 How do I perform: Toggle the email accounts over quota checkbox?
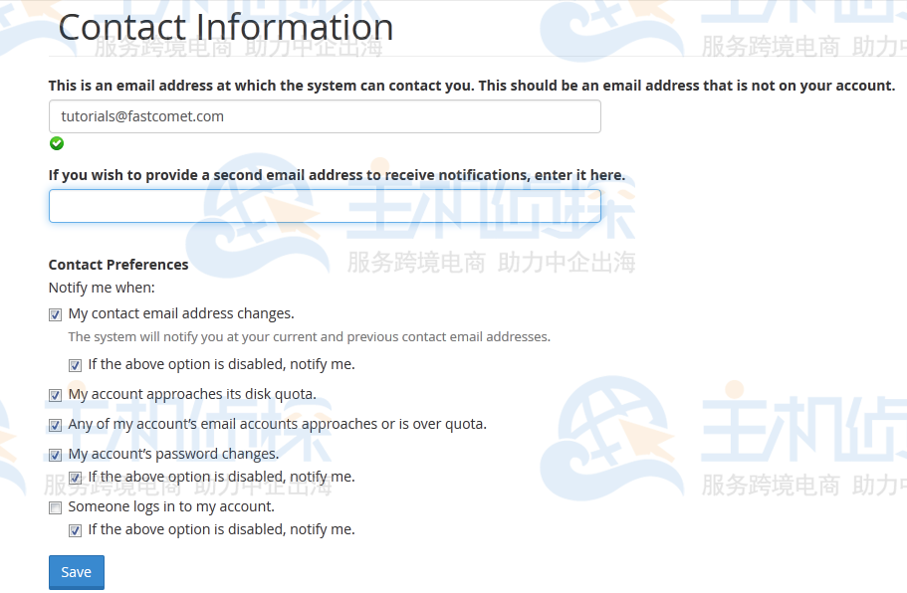(55, 426)
